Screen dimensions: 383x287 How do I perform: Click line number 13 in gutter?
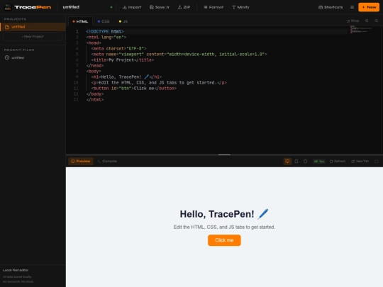pyautogui.click(x=76, y=100)
